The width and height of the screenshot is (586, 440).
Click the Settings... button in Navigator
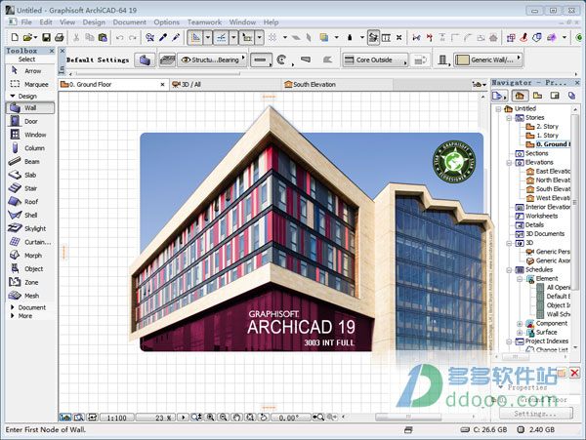click(535, 414)
